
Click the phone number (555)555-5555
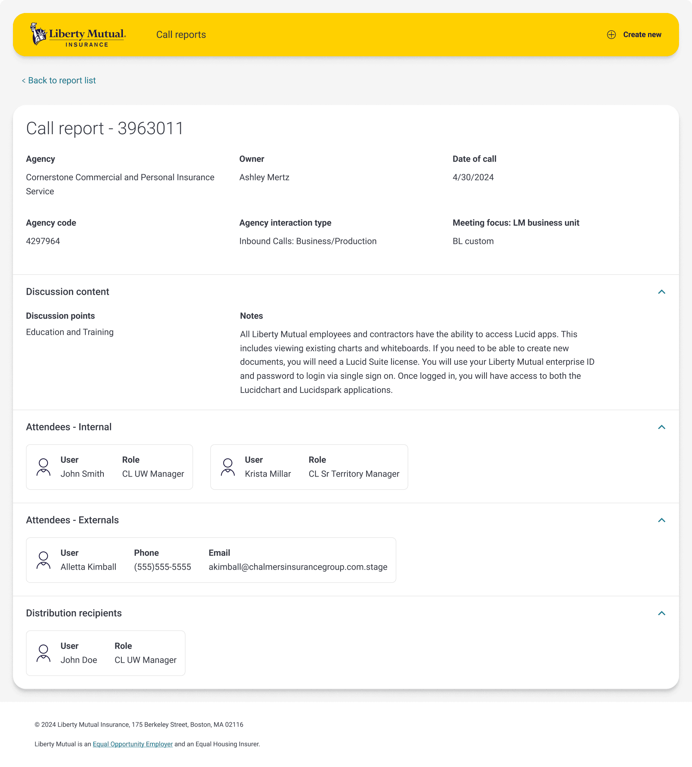(162, 567)
